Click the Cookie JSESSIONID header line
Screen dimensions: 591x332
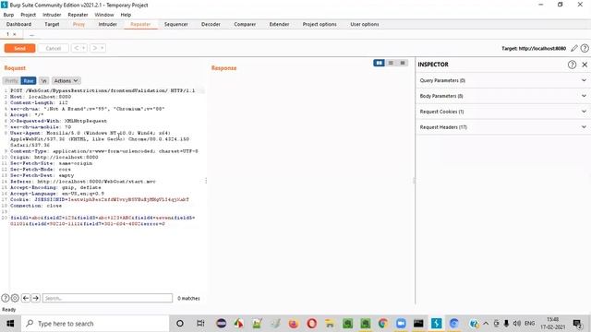[x=100, y=199]
